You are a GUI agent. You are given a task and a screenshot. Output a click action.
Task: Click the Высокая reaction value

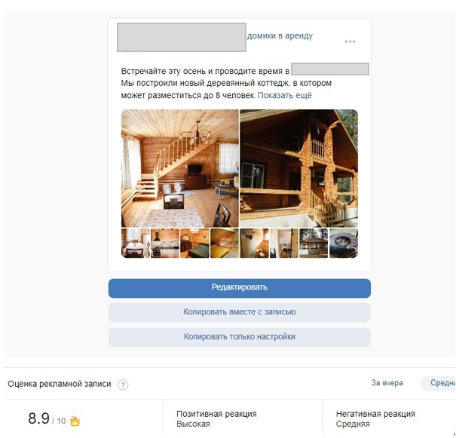coord(193,424)
